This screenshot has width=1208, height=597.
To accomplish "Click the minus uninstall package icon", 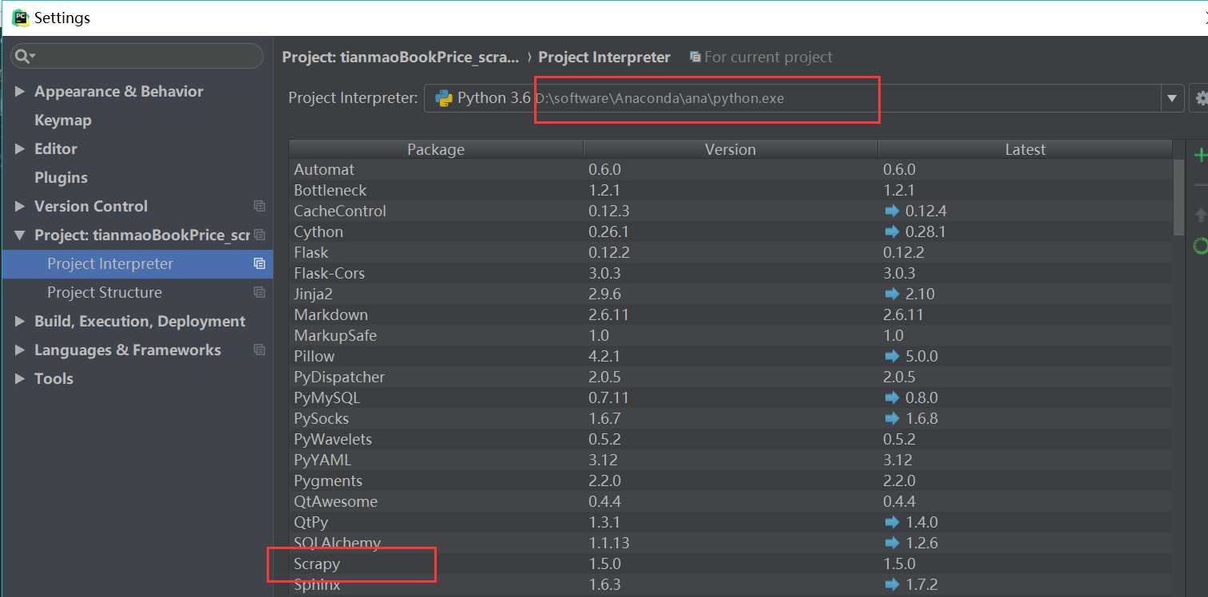I will point(1200,185).
